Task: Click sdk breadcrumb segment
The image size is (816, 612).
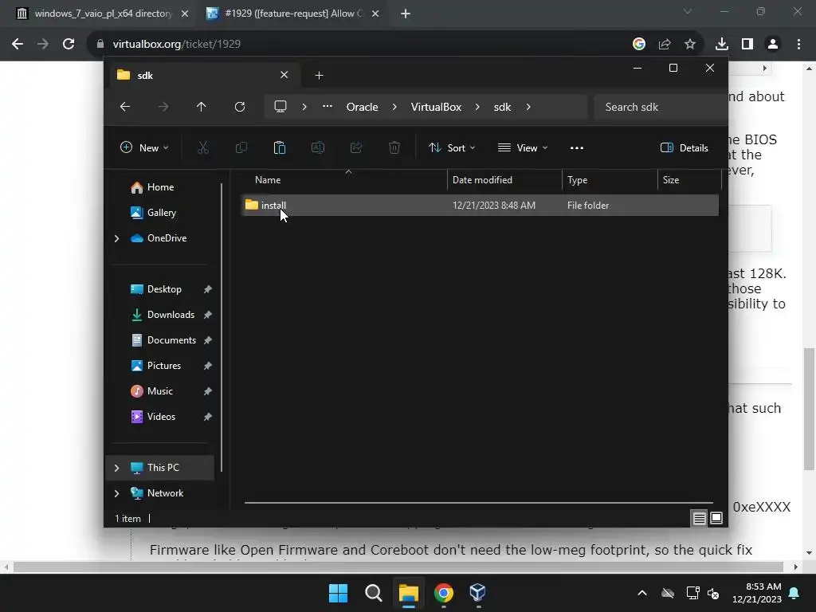Action: 502,107
